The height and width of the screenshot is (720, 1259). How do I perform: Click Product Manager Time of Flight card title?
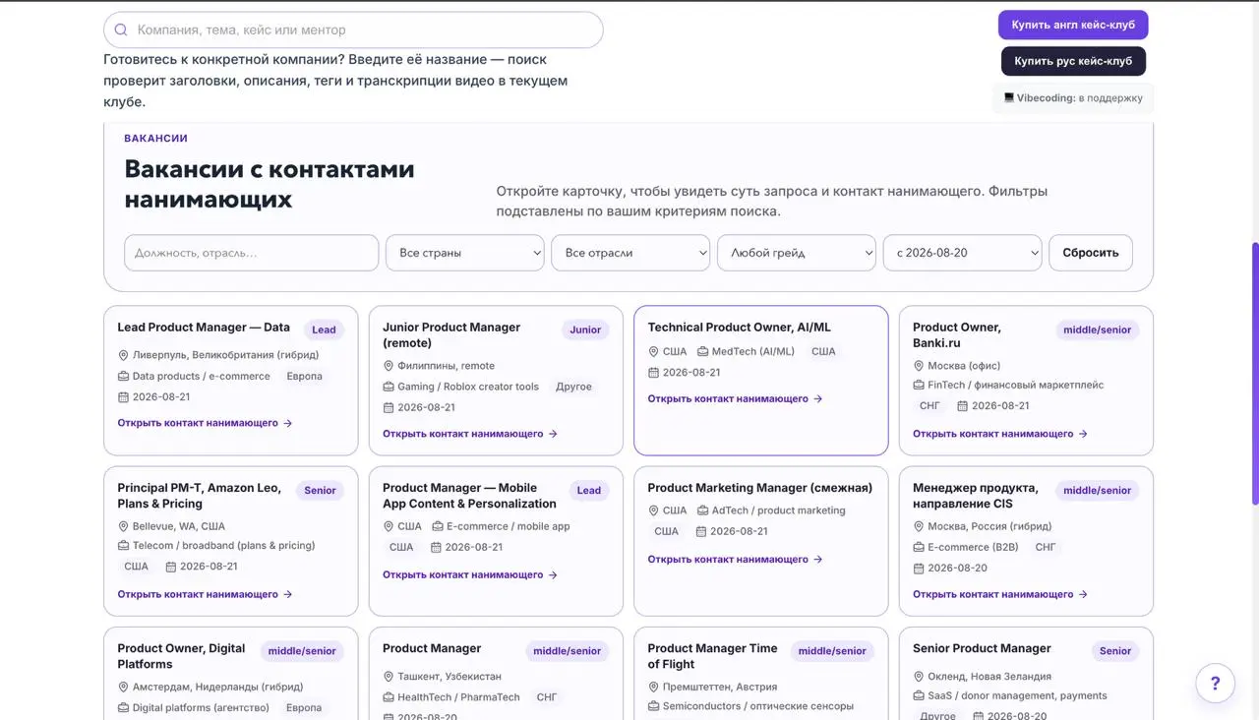pyautogui.click(x=712, y=656)
